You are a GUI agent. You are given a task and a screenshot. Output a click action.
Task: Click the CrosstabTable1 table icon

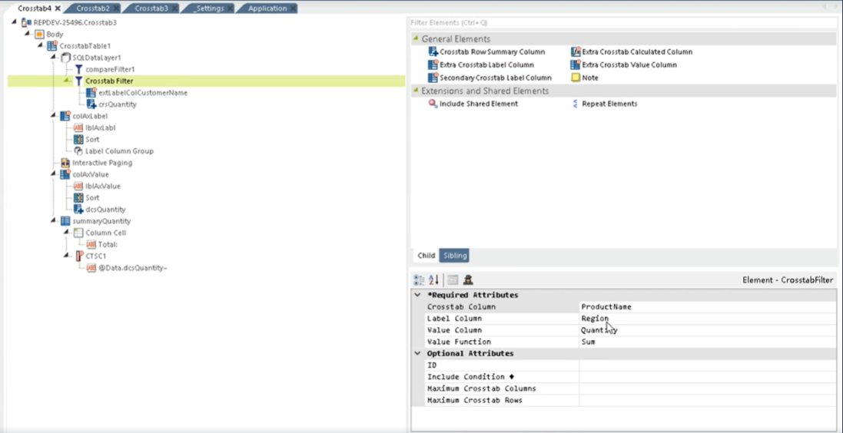[52, 46]
